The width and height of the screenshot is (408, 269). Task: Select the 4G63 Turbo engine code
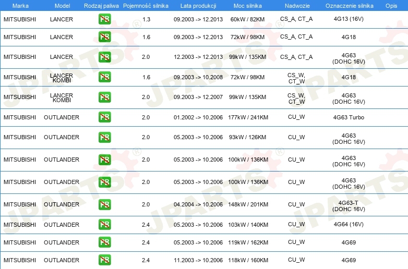coord(349,117)
